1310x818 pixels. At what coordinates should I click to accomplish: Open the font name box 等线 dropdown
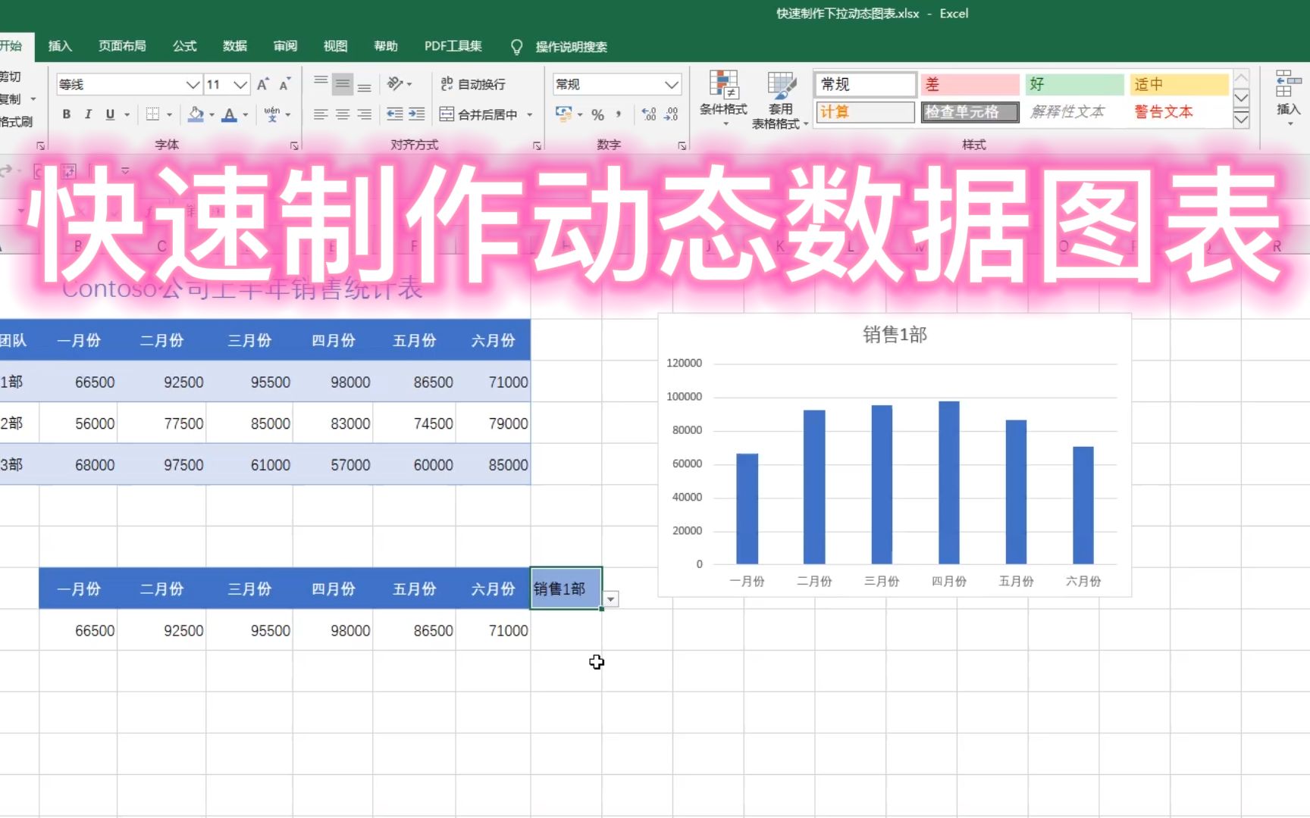pyautogui.click(x=193, y=84)
